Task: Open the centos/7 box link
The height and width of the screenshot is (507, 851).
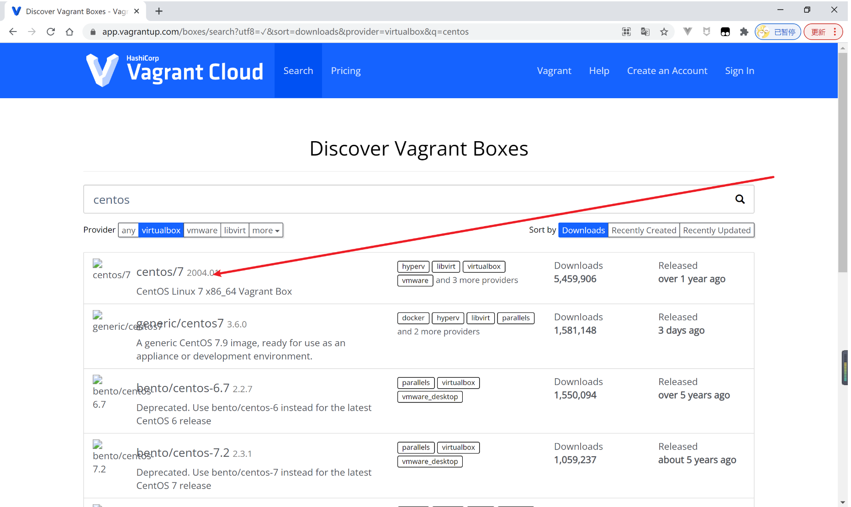Action: click(160, 272)
